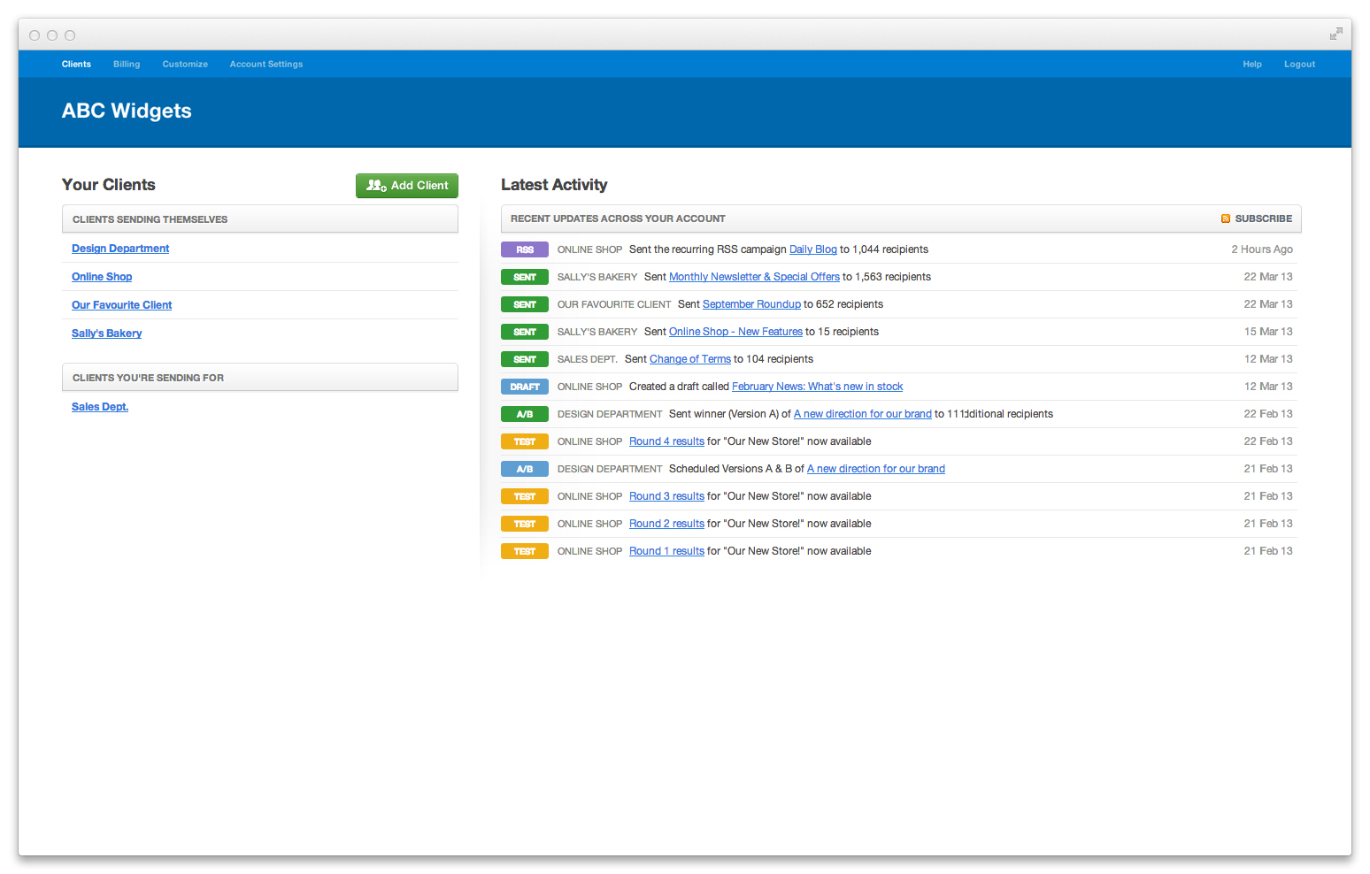
Task: Go to the Customize tab
Action: point(185,64)
